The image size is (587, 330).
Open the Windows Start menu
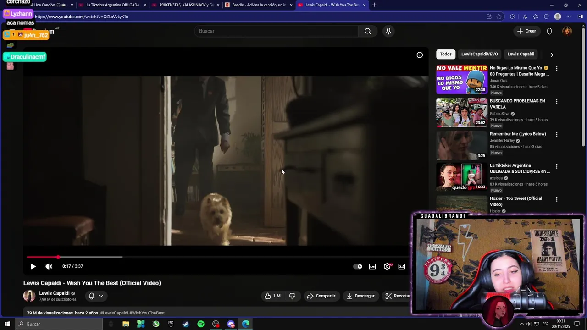(x=7, y=324)
